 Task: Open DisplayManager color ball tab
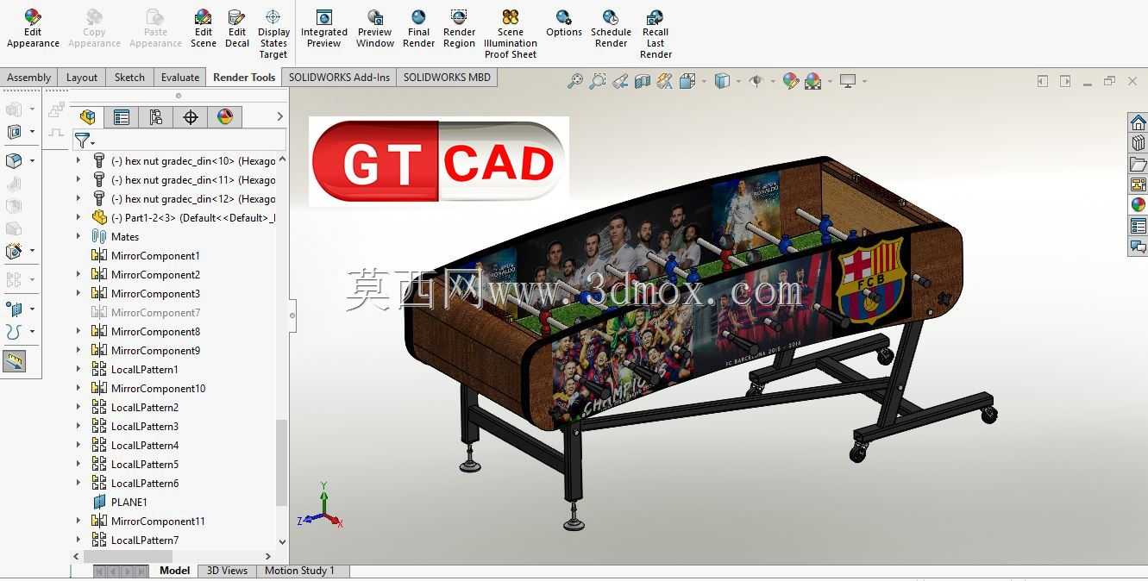coord(225,117)
